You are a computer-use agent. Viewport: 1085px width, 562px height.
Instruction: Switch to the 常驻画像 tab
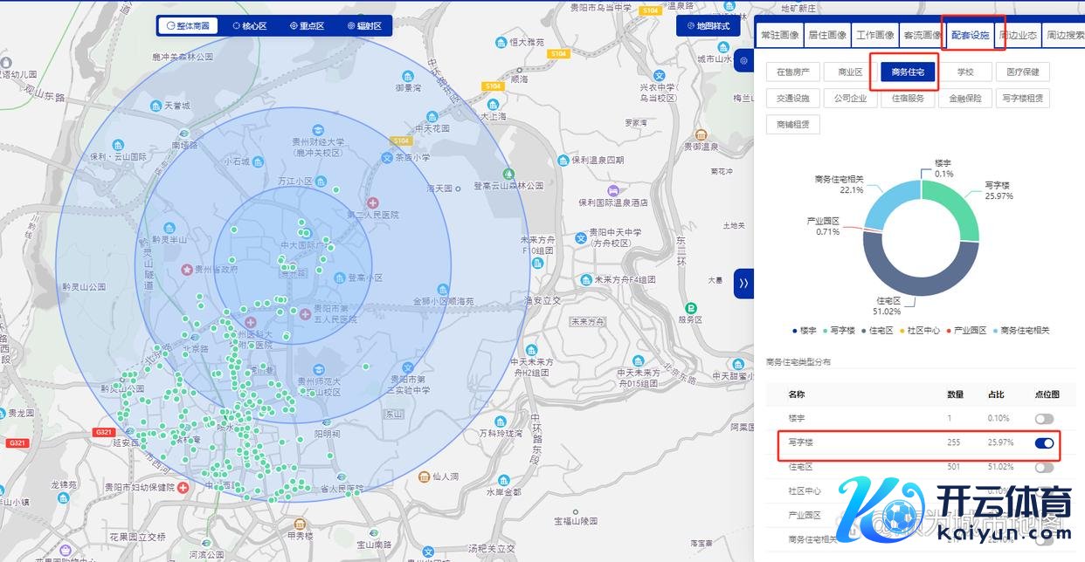coord(779,36)
